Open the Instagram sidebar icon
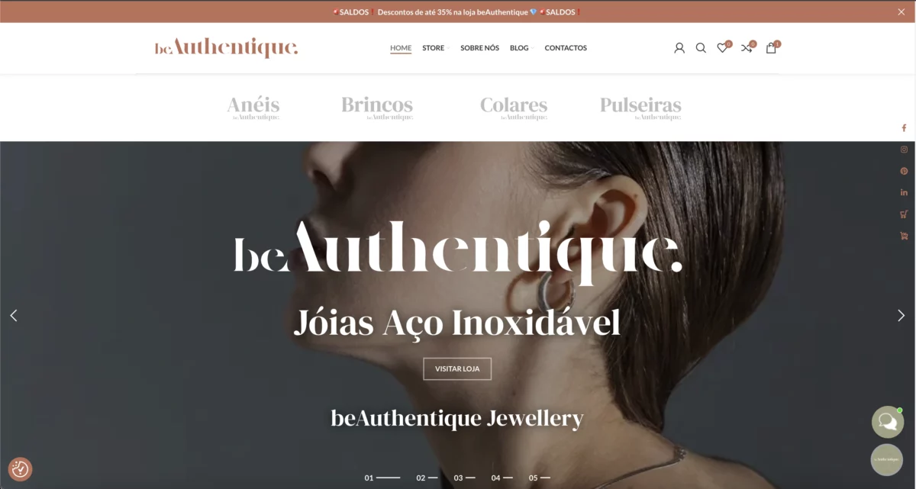Viewport: 916px width, 489px height. (x=904, y=150)
